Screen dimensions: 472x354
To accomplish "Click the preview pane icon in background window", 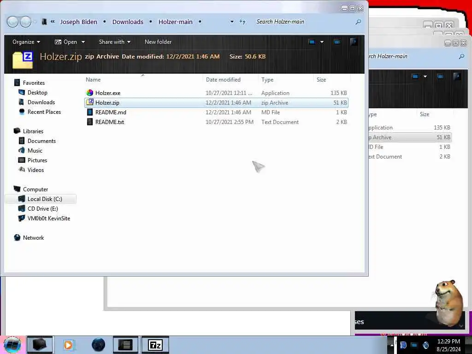I will click(x=440, y=77).
